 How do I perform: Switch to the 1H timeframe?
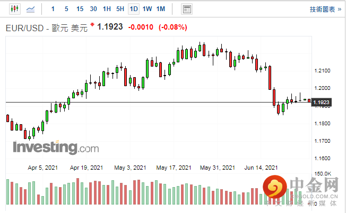(107, 9)
